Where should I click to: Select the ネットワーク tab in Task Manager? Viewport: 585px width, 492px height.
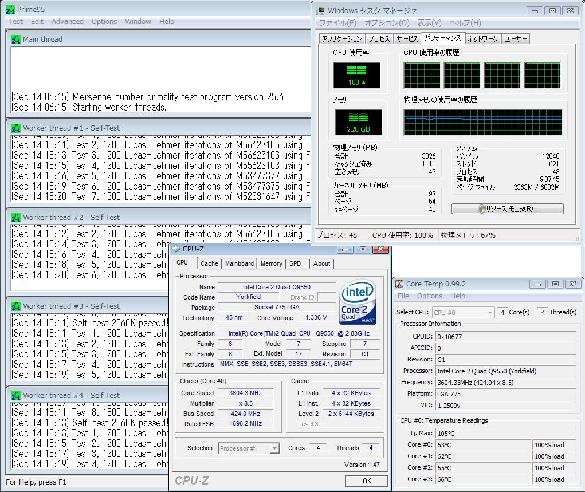[x=482, y=39]
